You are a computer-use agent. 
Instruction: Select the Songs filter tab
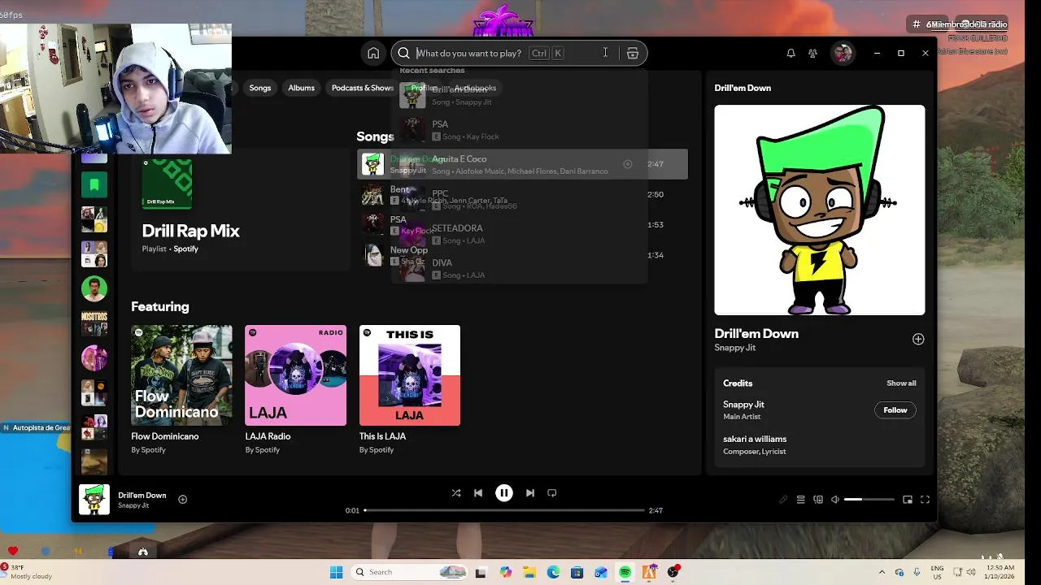260,88
